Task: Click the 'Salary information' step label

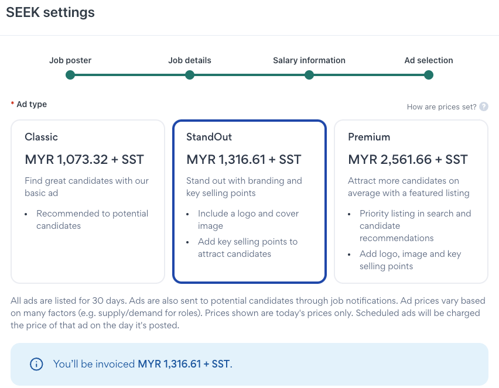Action: click(309, 60)
